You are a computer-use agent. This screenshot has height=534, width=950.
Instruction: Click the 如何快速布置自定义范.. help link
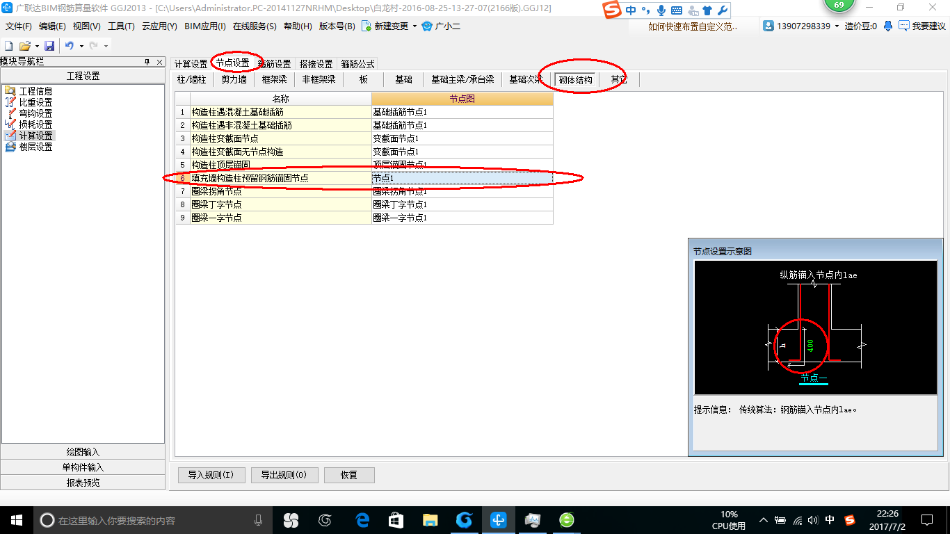tap(693, 26)
